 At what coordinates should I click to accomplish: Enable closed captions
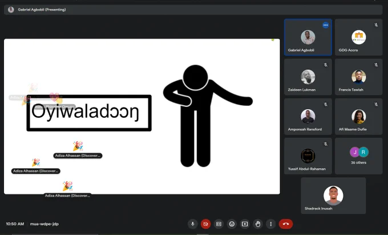(x=219, y=224)
